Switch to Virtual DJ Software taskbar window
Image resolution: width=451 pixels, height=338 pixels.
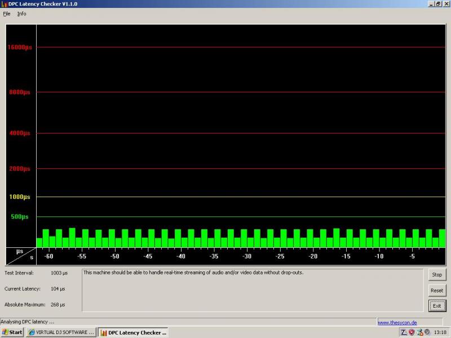[x=61, y=332]
